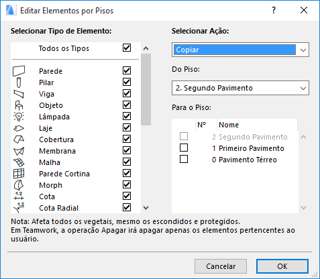This screenshot has width=320, height=279.
Task: Click the Cobertura roof icon
Action: (x=19, y=139)
